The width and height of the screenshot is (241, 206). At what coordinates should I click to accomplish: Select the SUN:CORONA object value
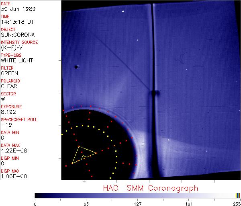click(18, 35)
